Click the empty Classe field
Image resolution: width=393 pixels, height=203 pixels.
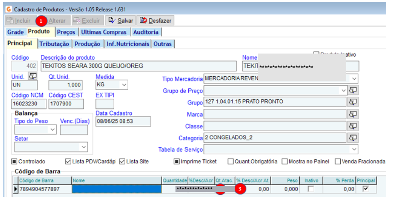(275, 126)
